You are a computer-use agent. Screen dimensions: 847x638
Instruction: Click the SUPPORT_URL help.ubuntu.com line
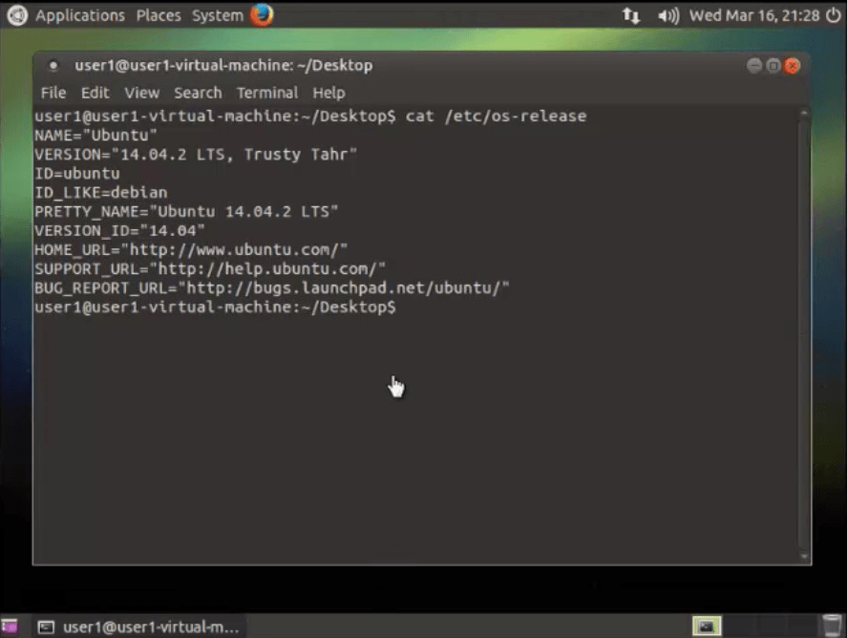point(210,269)
